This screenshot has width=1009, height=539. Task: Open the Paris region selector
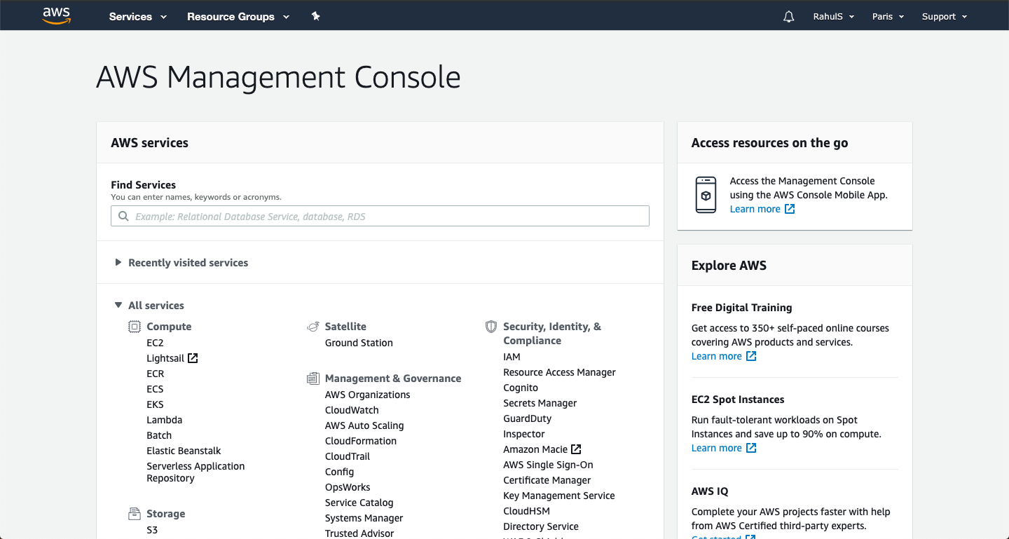[888, 17]
